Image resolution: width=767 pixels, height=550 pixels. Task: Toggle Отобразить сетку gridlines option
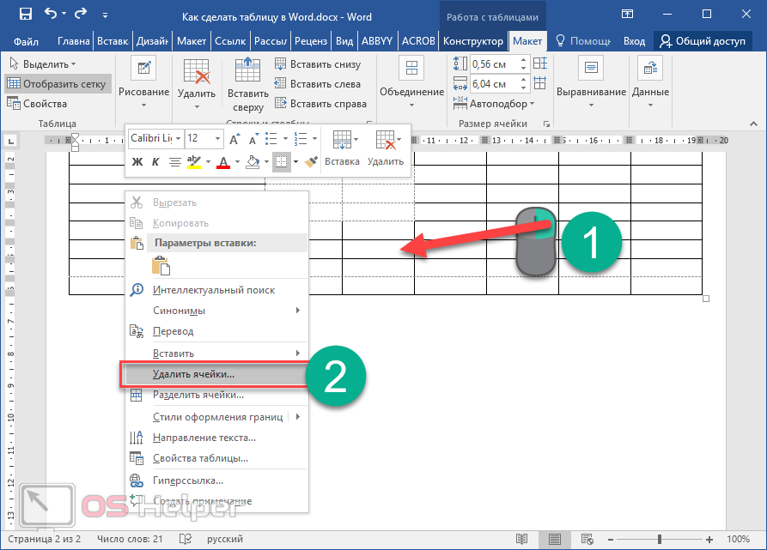pyautogui.click(x=58, y=84)
